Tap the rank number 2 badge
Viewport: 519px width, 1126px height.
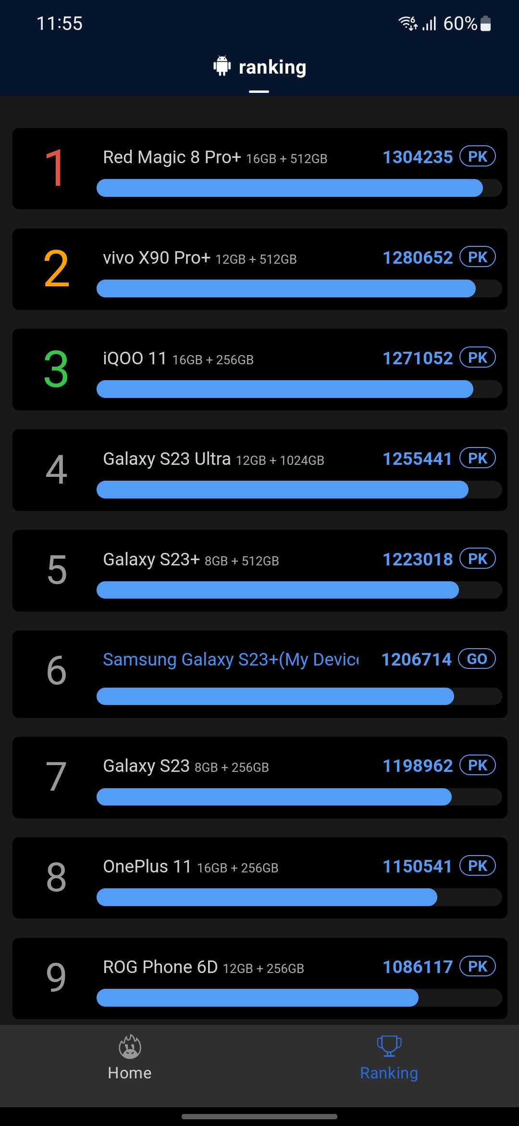pos(57,269)
